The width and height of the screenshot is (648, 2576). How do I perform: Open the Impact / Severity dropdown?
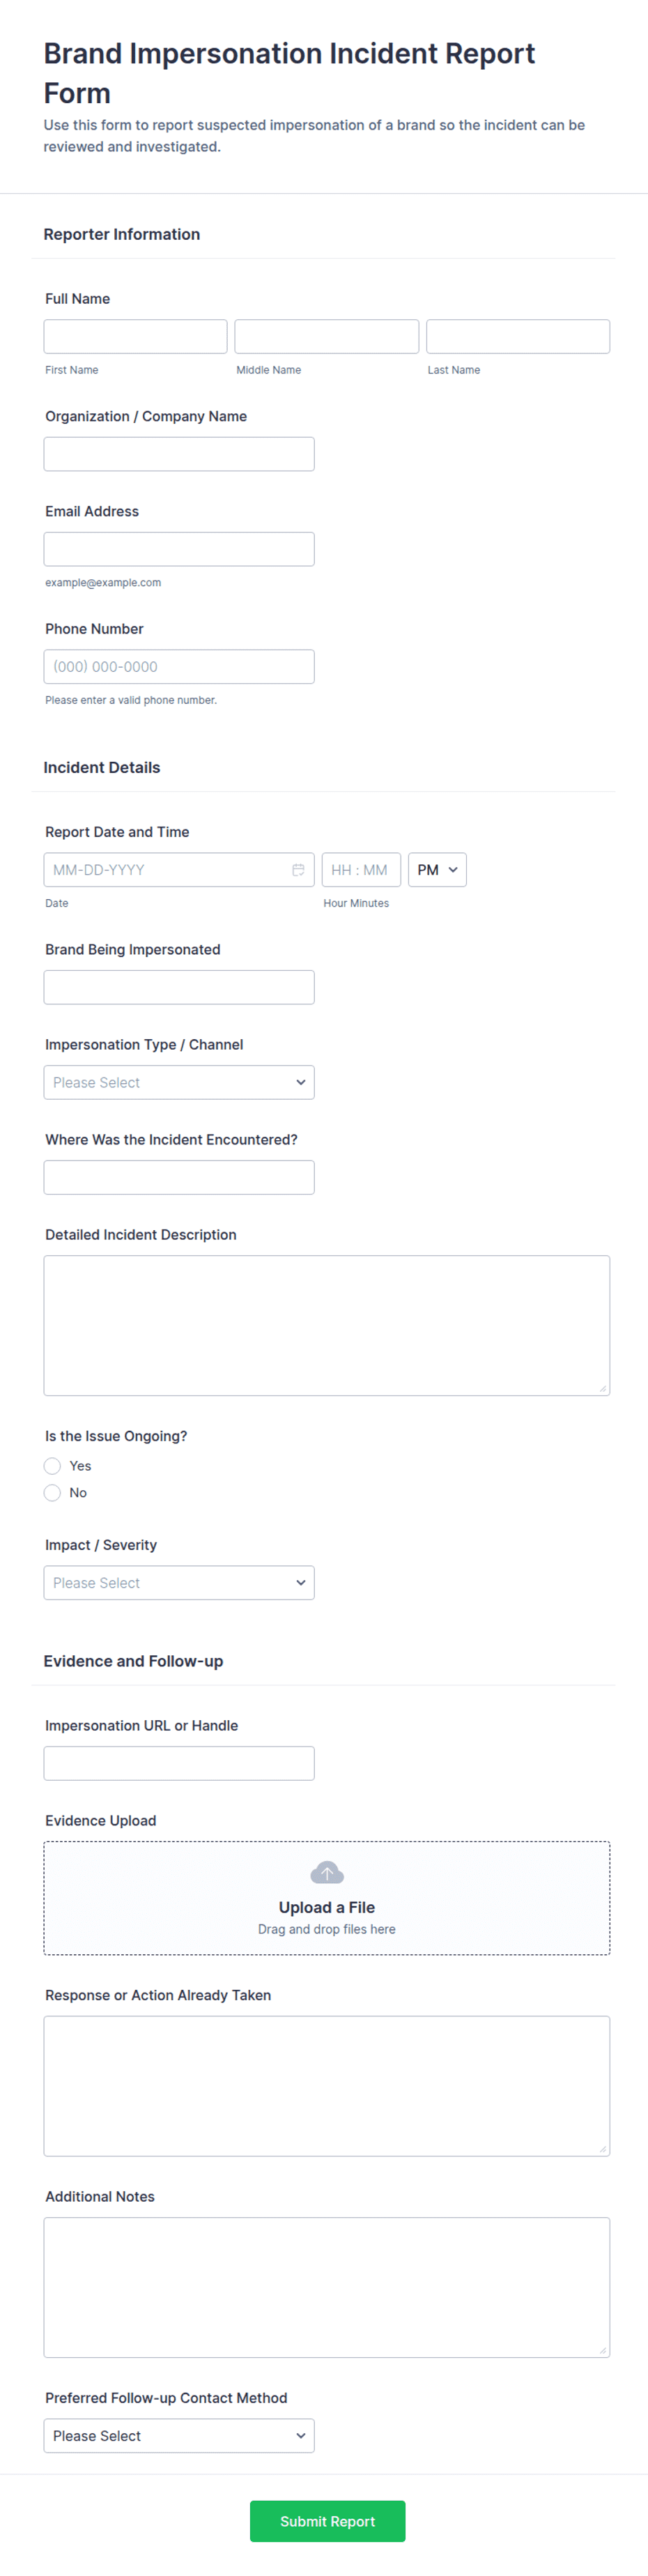coord(179,1583)
